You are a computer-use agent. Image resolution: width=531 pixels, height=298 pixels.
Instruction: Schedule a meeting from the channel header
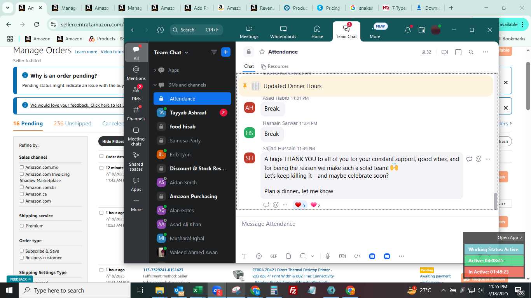458,52
